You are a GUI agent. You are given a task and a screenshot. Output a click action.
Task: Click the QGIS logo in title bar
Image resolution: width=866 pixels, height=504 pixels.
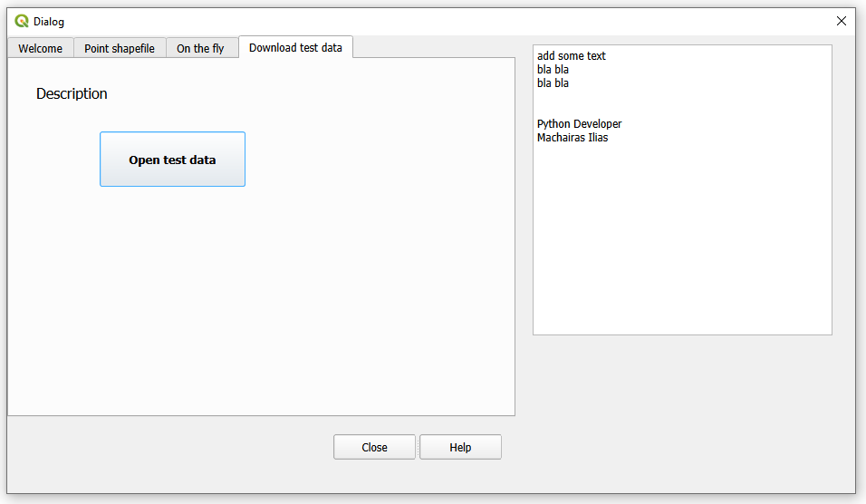22,21
